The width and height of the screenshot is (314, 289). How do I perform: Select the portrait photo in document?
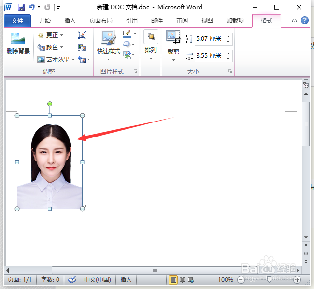[50, 162]
